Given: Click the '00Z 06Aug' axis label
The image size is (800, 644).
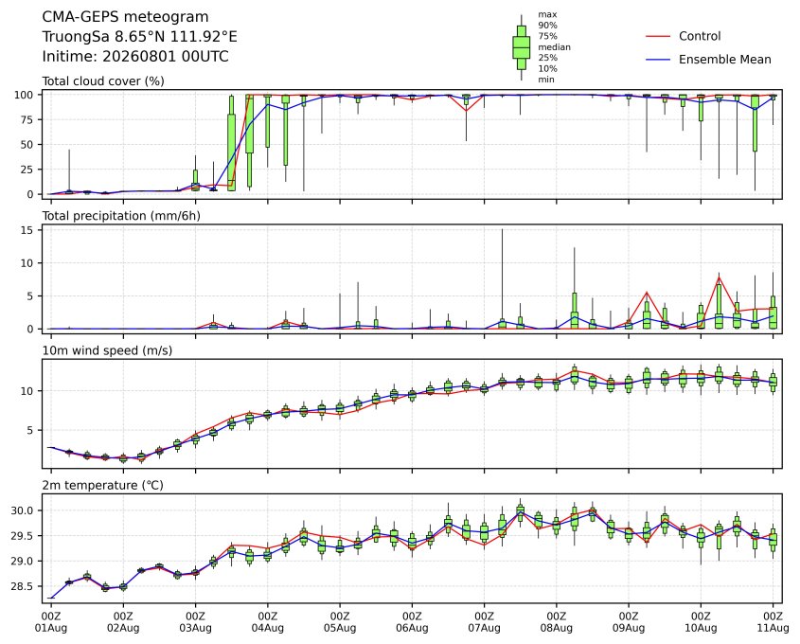Looking at the screenshot, I should point(412,622).
